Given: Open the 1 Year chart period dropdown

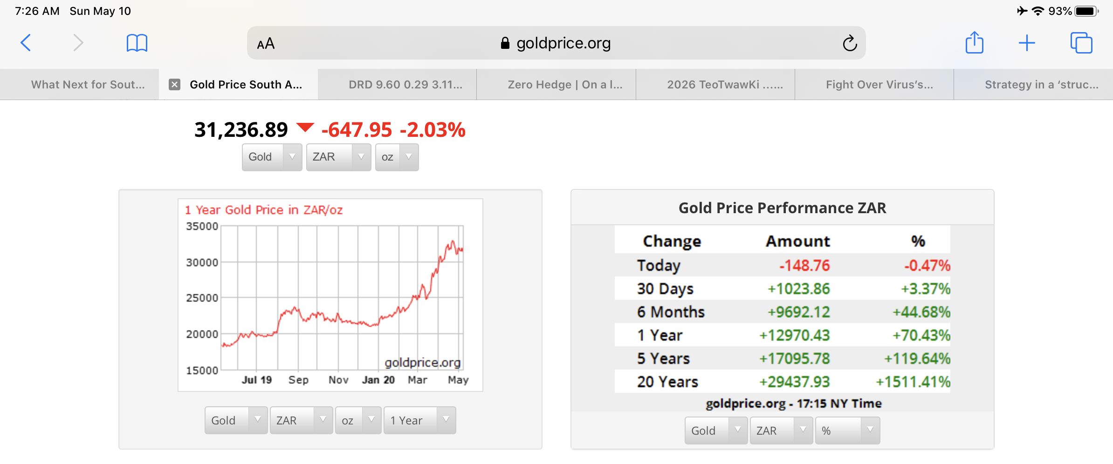Looking at the screenshot, I should tap(419, 420).
